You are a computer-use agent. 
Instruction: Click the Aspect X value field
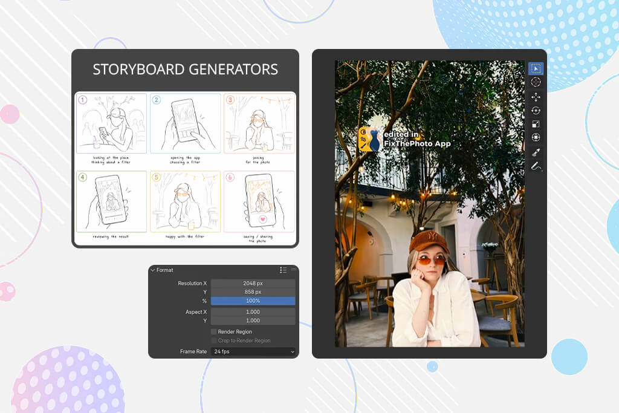(x=253, y=312)
